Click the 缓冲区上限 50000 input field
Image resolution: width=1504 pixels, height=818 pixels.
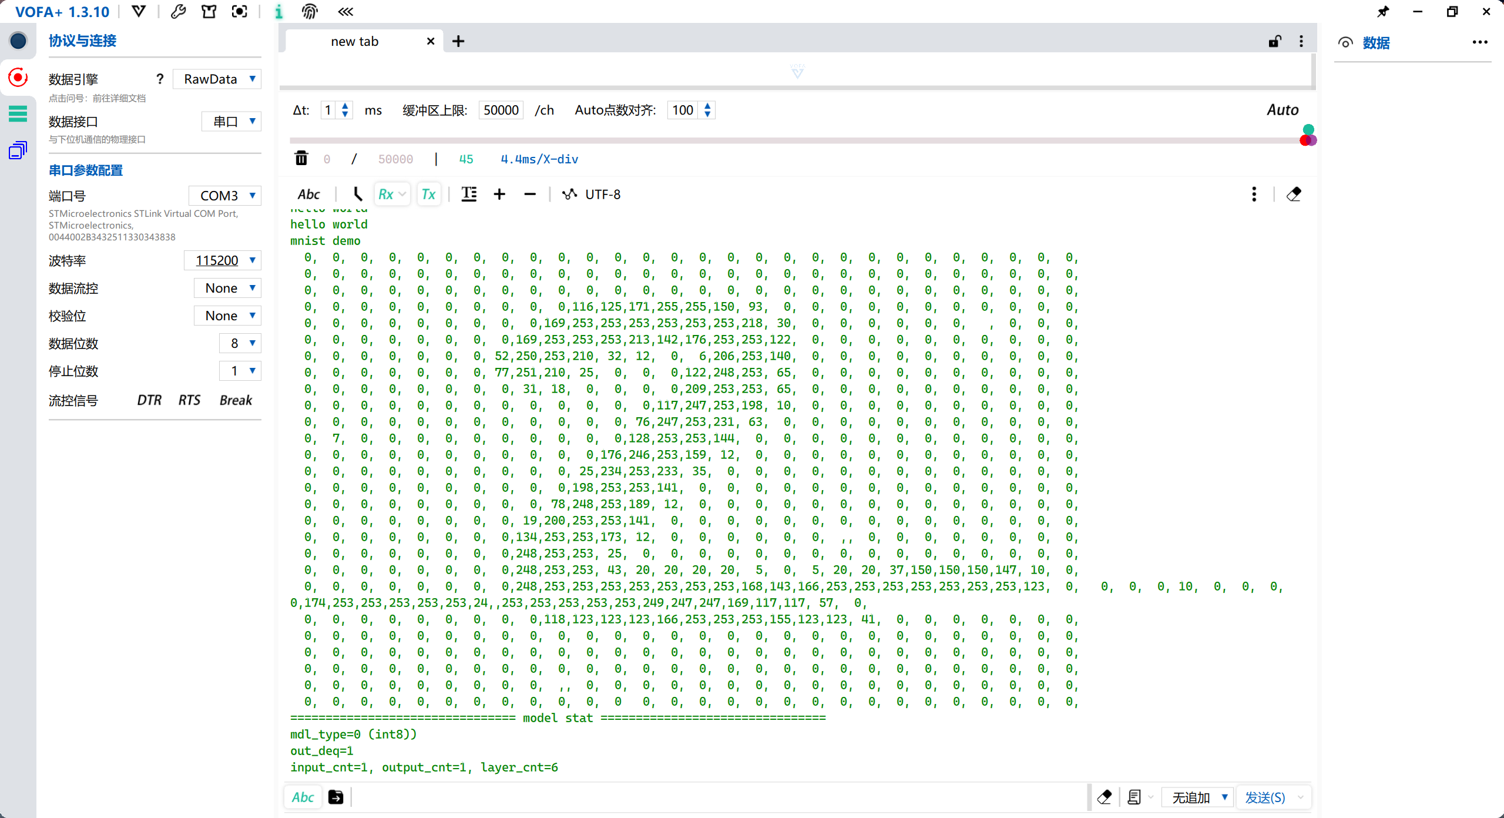click(x=501, y=110)
